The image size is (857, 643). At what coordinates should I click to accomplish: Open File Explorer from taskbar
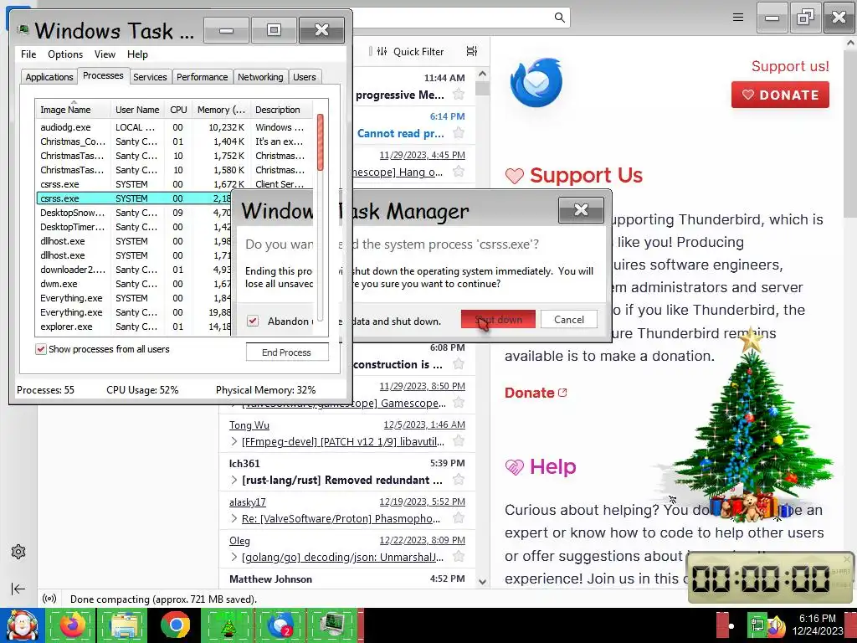click(x=124, y=626)
